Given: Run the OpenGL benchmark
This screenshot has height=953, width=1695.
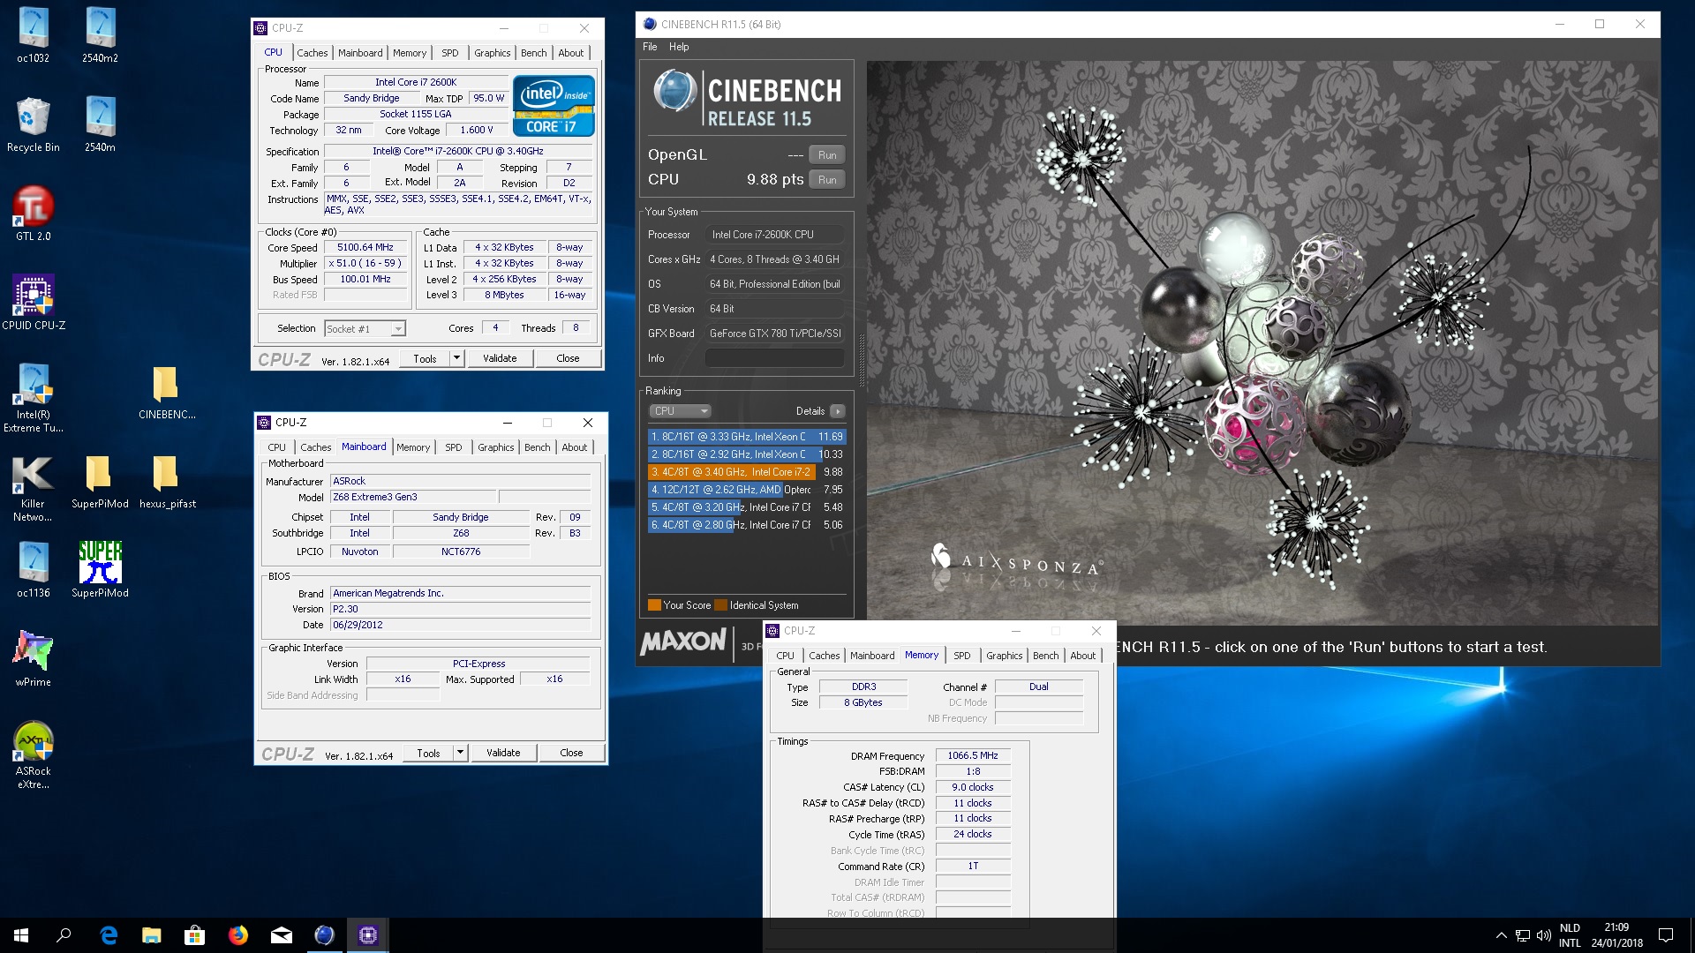Looking at the screenshot, I should tap(826, 155).
